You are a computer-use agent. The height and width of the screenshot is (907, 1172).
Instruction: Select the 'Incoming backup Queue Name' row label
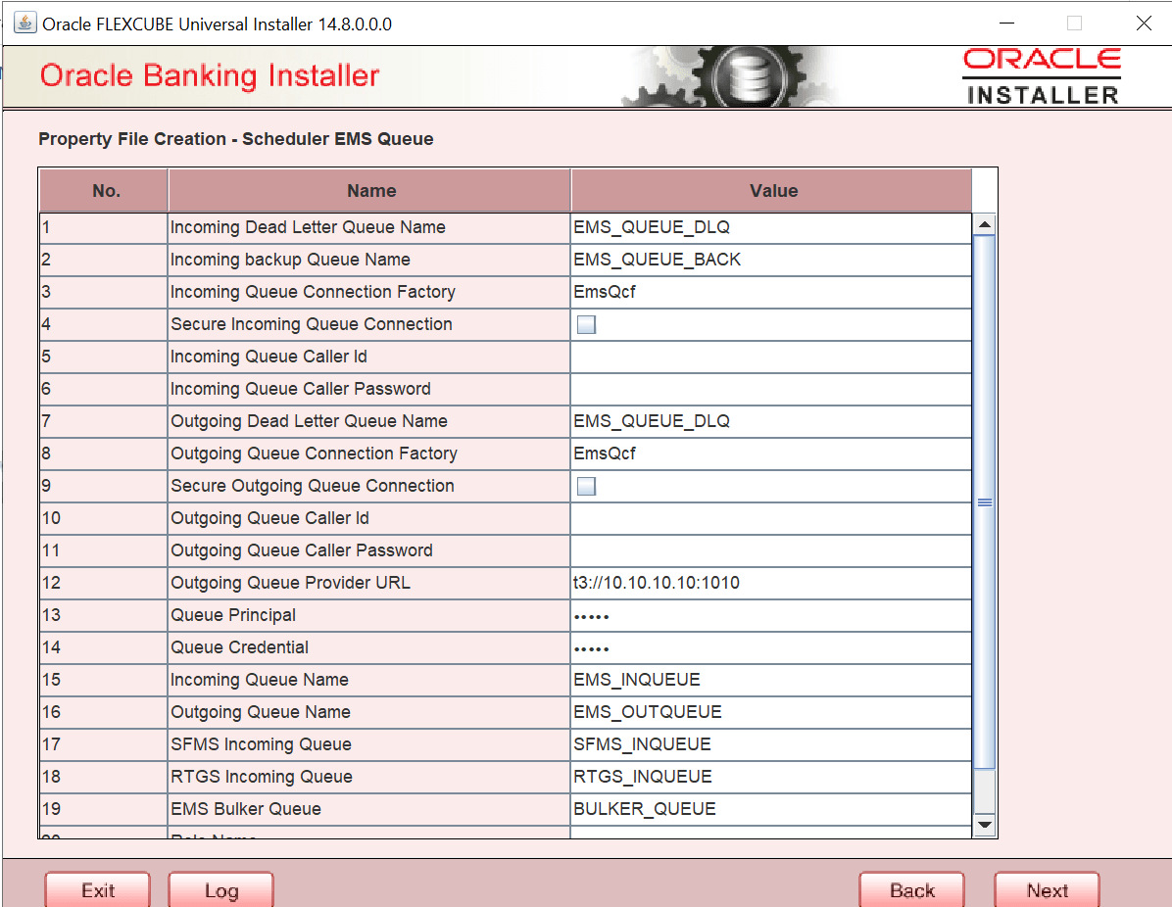pyautogui.click(x=290, y=260)
